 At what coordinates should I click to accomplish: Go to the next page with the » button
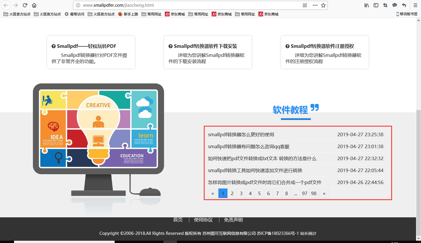coord(324,193)
